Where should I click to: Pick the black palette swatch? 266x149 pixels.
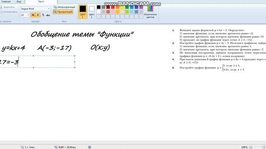(x=99, y=7)
